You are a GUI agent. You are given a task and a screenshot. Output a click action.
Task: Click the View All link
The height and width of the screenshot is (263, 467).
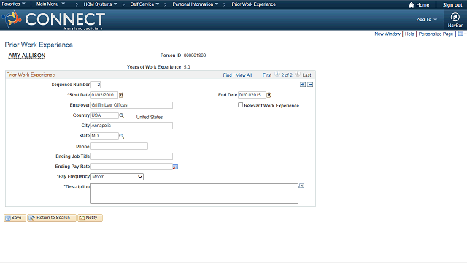pyautogui.click(x=244, y=75)
